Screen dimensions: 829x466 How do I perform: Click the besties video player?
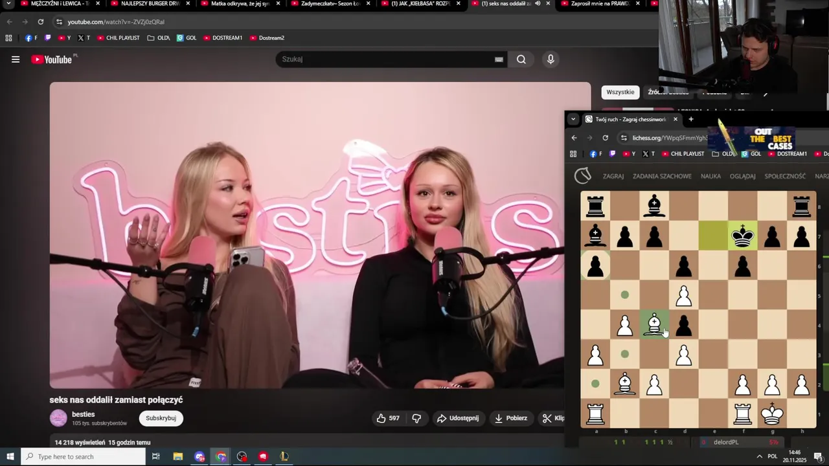coord(320,235)
